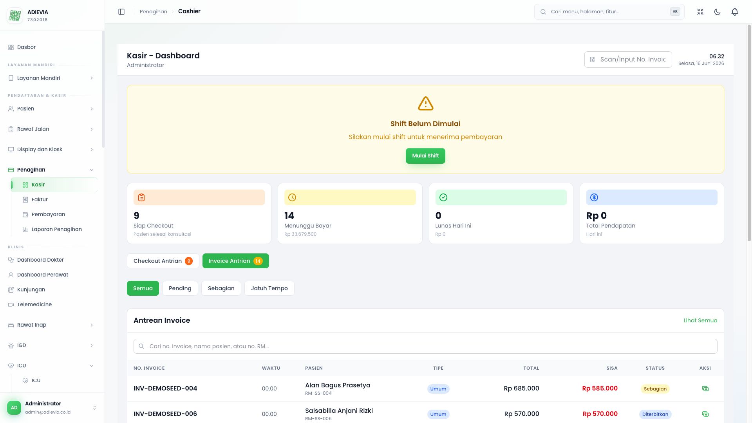
Task: Click the fullscreen collapse icon
Action: 700,12
